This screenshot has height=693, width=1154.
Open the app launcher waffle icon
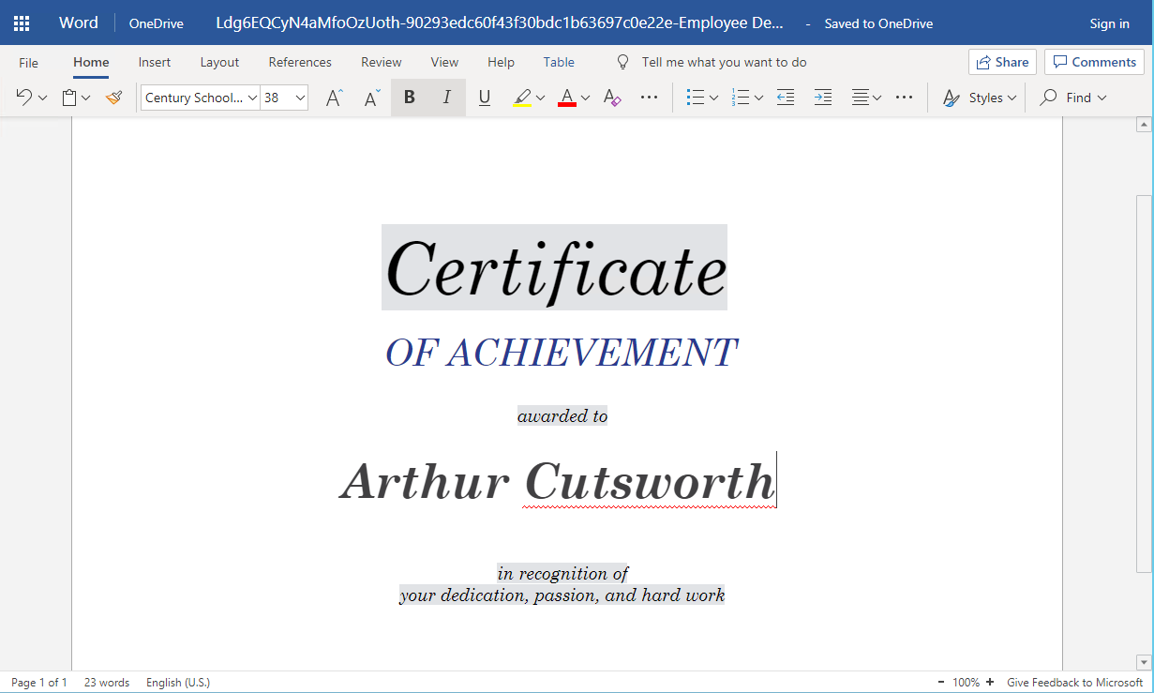click(x=21, y=23)
